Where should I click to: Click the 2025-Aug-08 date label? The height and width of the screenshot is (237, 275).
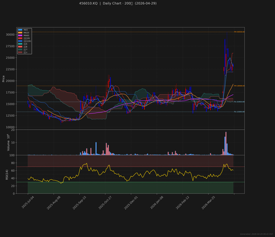[x=53, y=202]
